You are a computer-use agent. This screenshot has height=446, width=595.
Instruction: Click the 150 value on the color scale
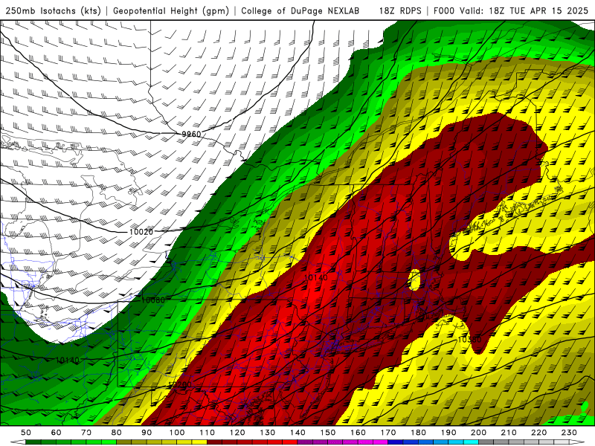(x=327, y=433)
